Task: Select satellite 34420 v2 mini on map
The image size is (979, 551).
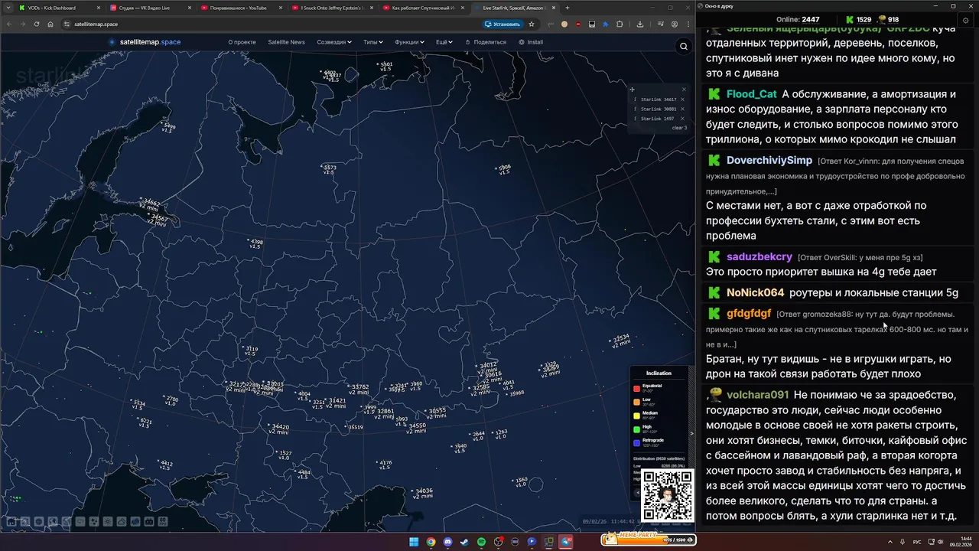Action: (280, 429)
